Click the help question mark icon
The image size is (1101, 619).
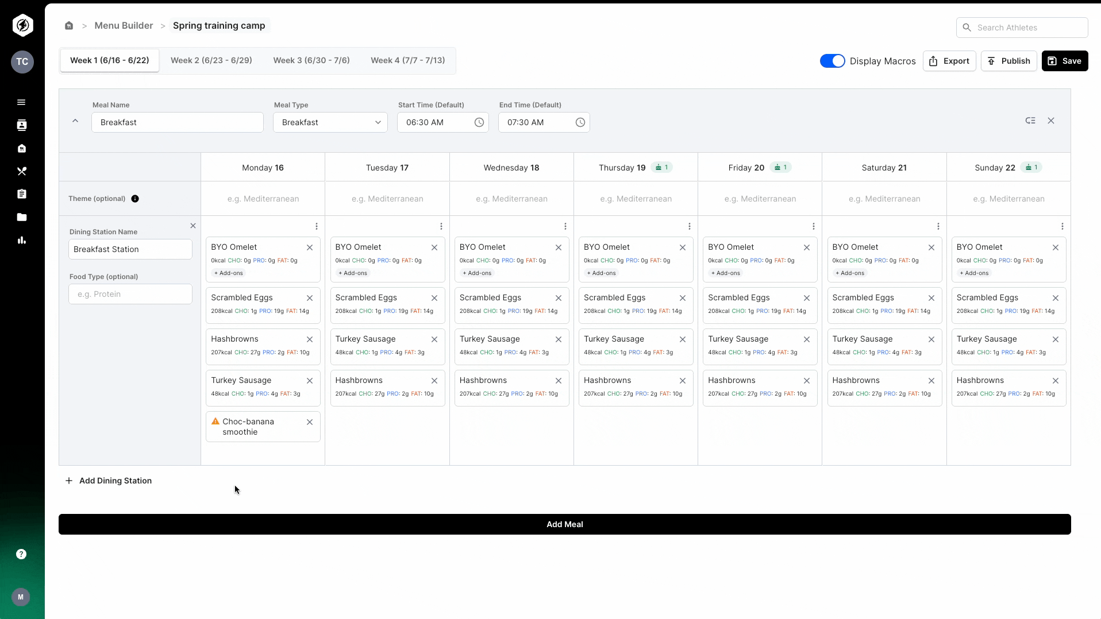click(21, 554)
